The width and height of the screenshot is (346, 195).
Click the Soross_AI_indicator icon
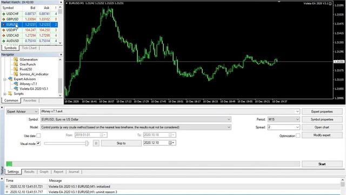[x=16, y=74]
